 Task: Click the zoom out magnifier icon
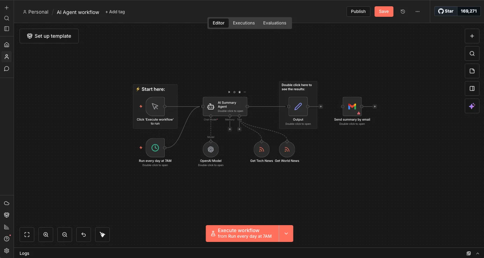tap(65, 235)
